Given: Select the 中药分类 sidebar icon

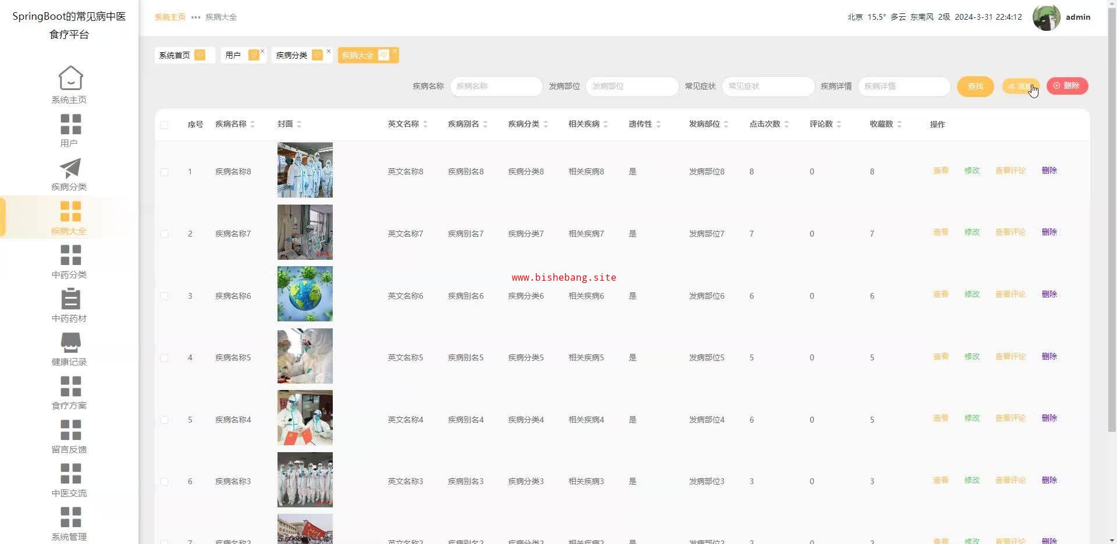Looking at the screenshot, I should [x=70, y=255].
